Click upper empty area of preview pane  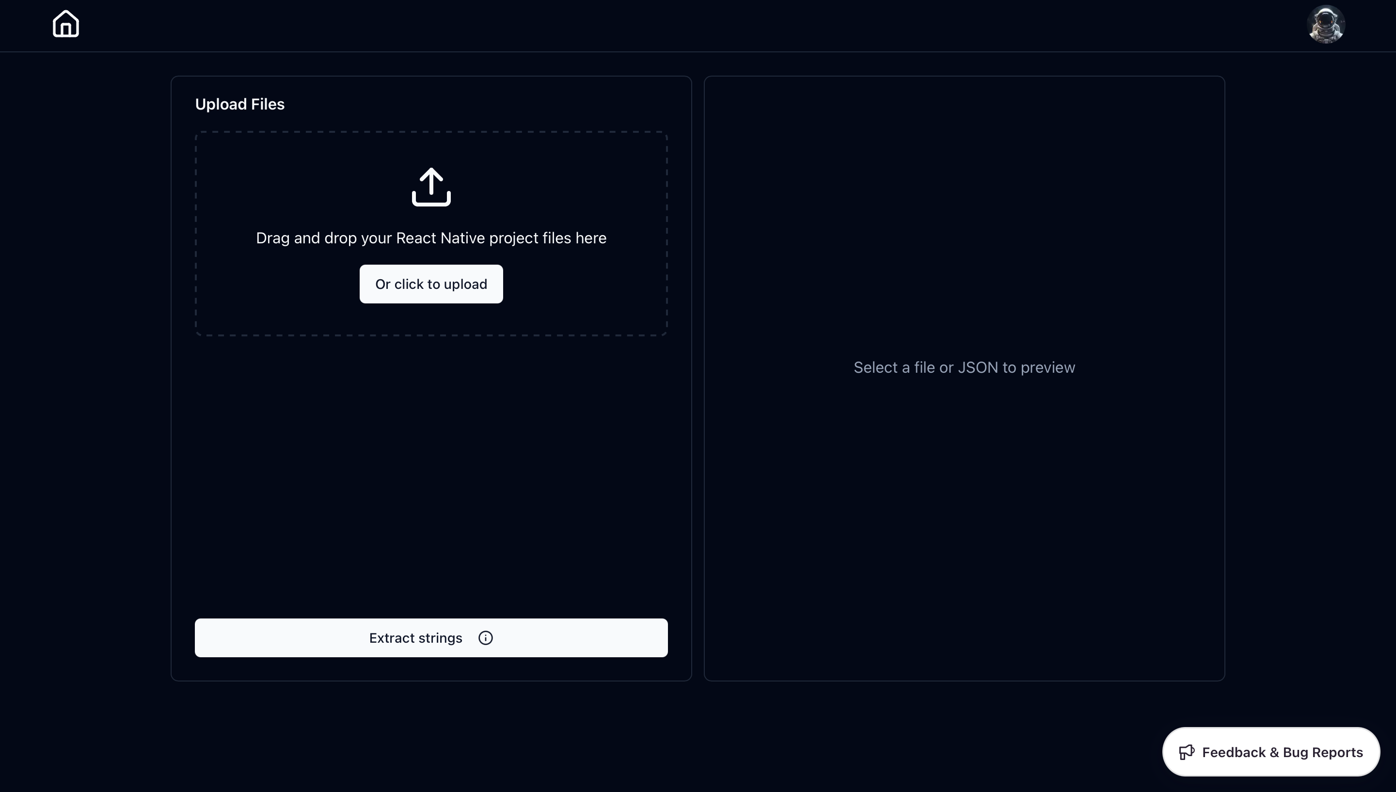[x=964, y=174]
